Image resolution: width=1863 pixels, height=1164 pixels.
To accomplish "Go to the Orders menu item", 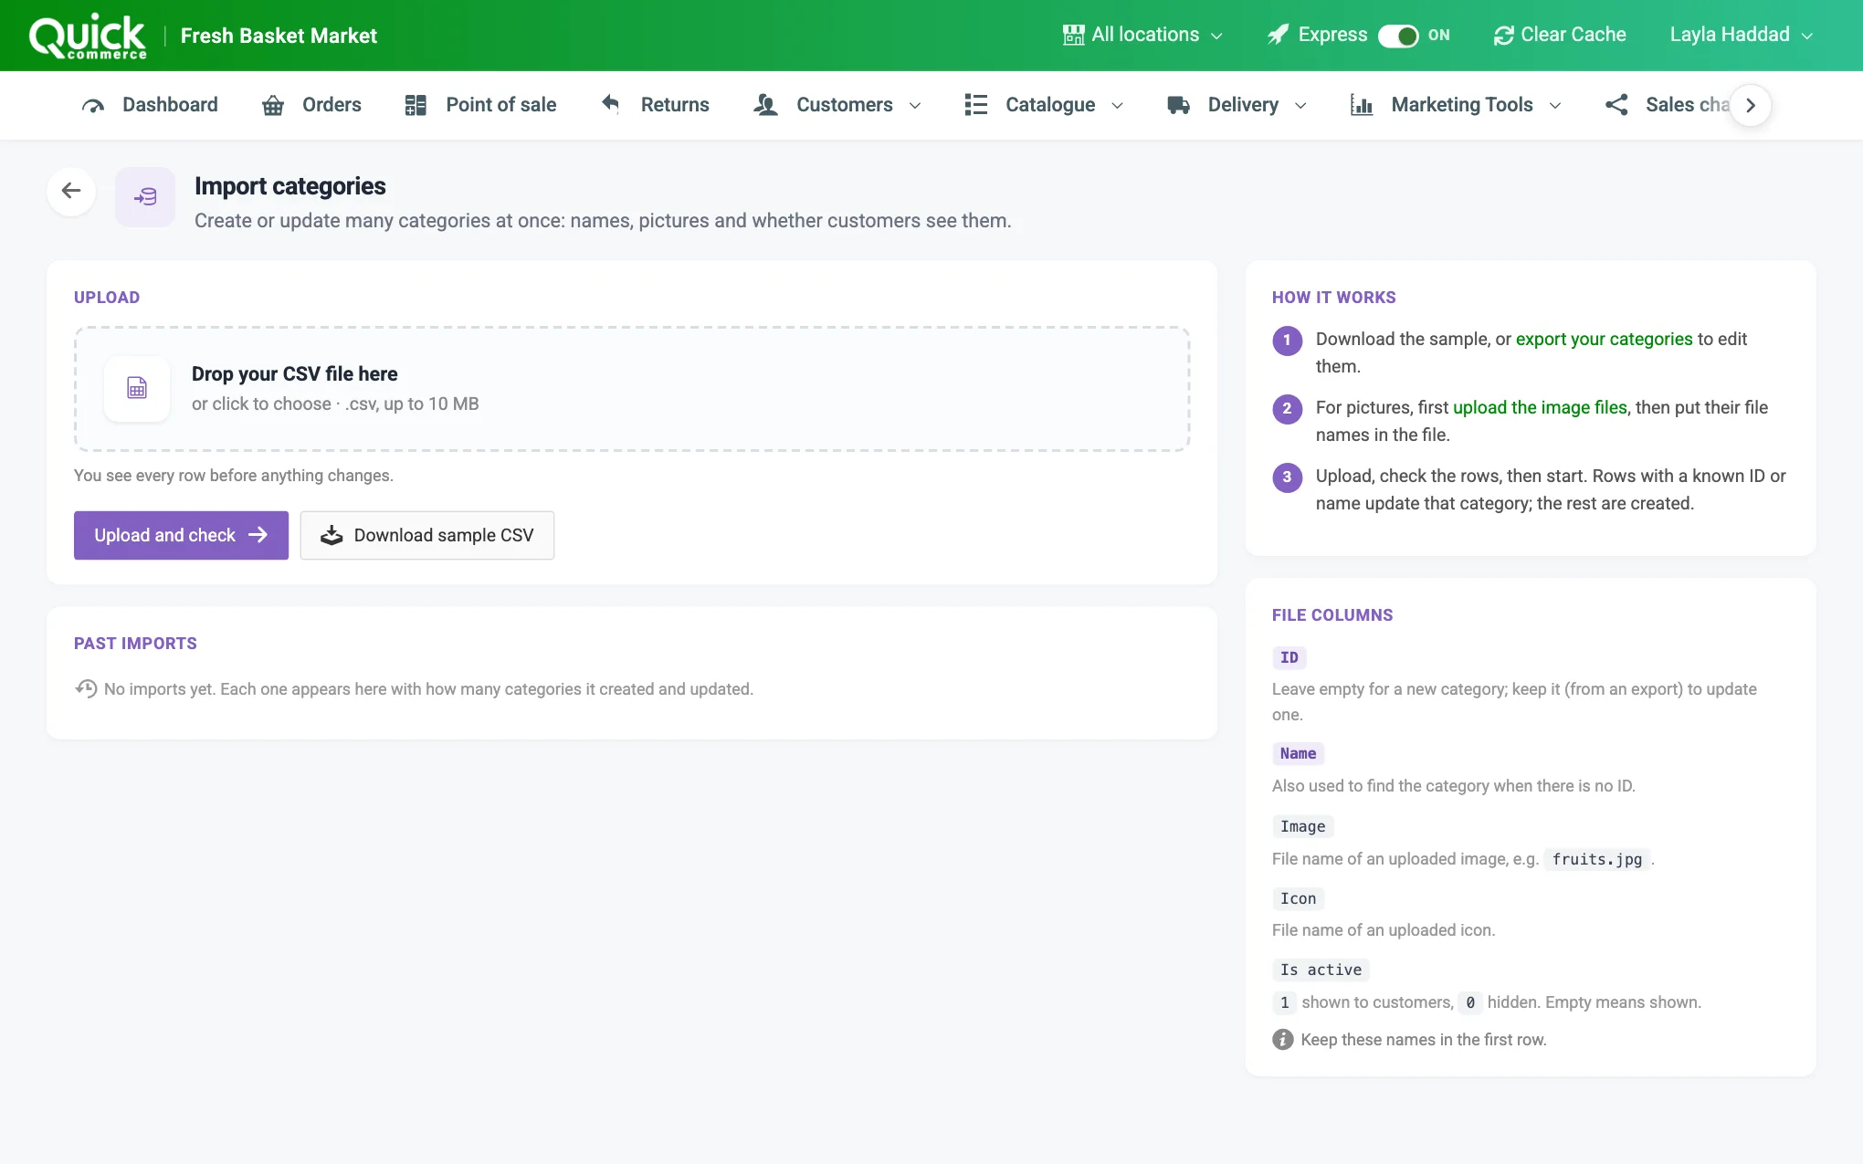I will (x=311, y=105).
